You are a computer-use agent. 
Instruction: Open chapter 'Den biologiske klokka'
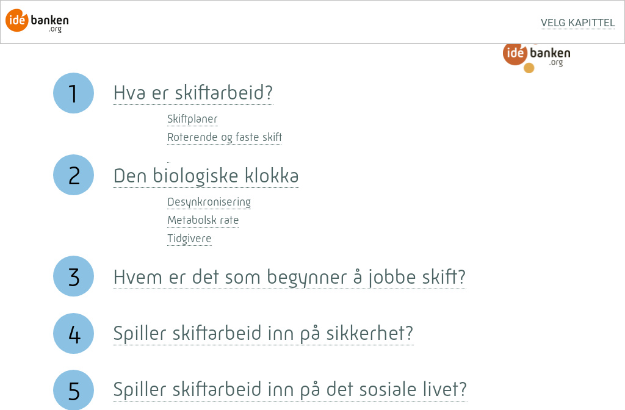[206, 176]
